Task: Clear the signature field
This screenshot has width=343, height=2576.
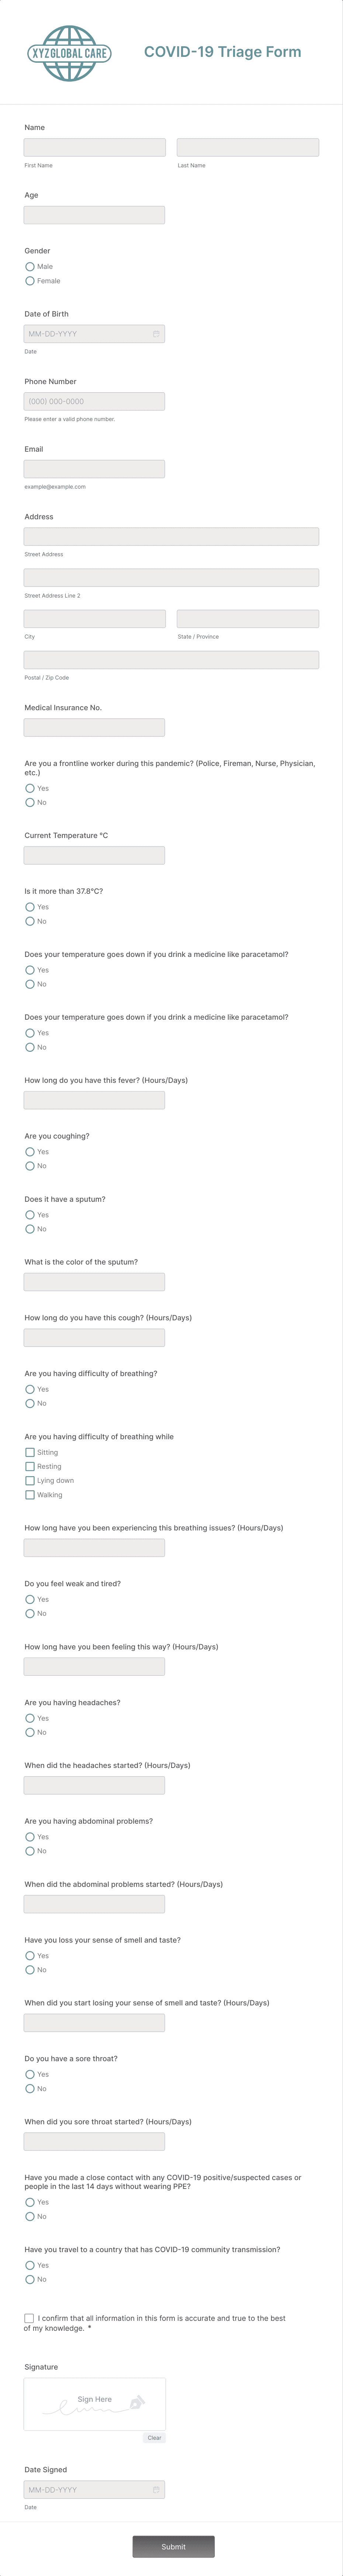Action: (x=154, y=2437)
